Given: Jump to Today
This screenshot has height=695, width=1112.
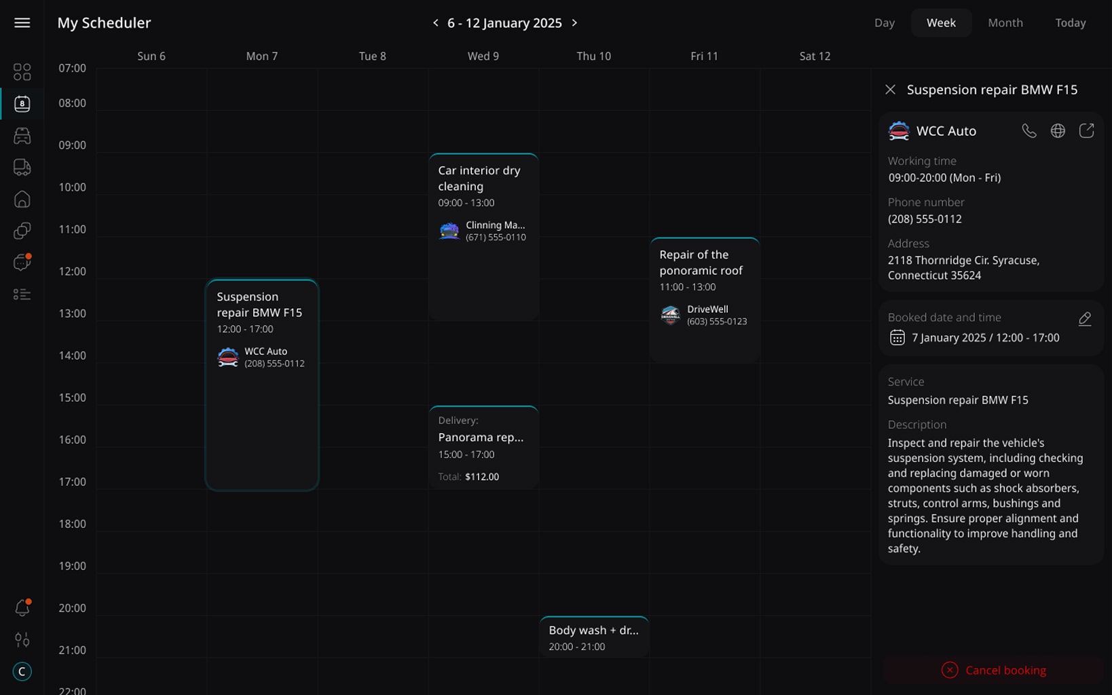Looking at the screenshot, I should (1070, 23).
